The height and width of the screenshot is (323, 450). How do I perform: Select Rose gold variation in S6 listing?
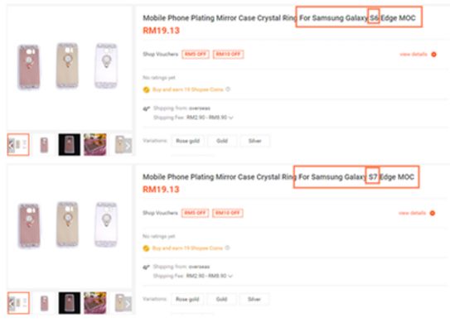click(x=187, y=141)
